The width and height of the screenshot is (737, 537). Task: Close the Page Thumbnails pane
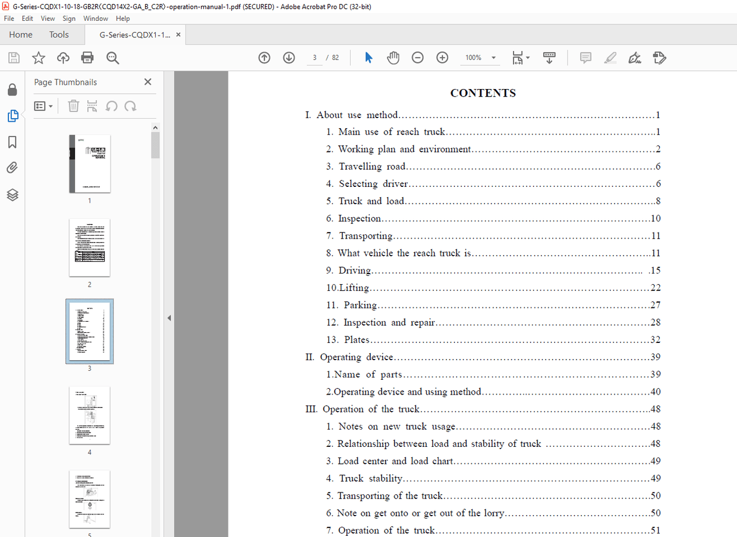point(148,82)
